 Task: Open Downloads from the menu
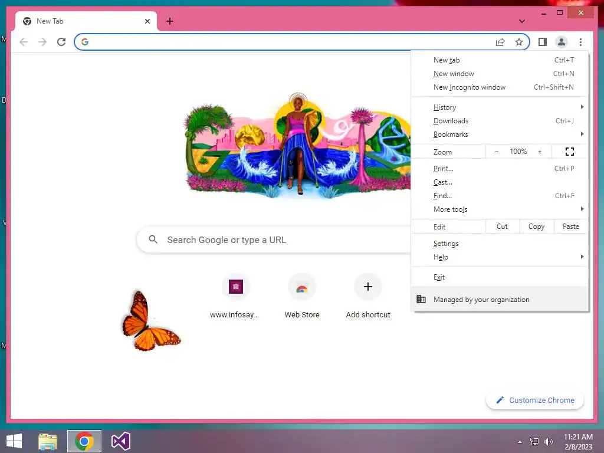click(x=500, y=120)
